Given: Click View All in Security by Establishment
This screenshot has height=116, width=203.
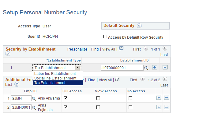Looking at the screenshot, I should 108,49.
